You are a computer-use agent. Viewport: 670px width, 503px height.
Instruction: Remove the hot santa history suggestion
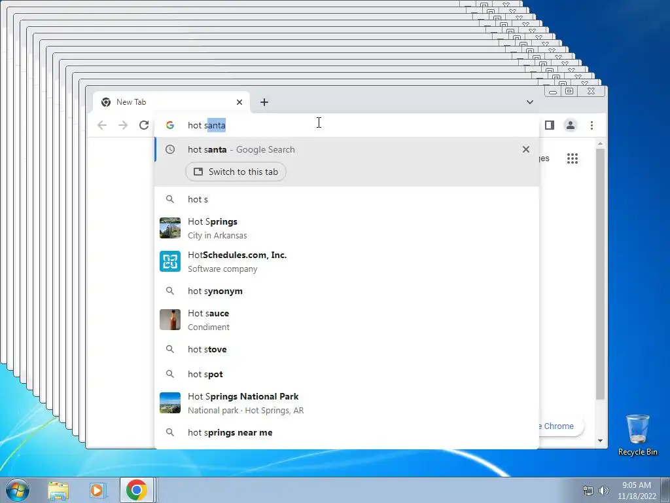click(526, 149)
